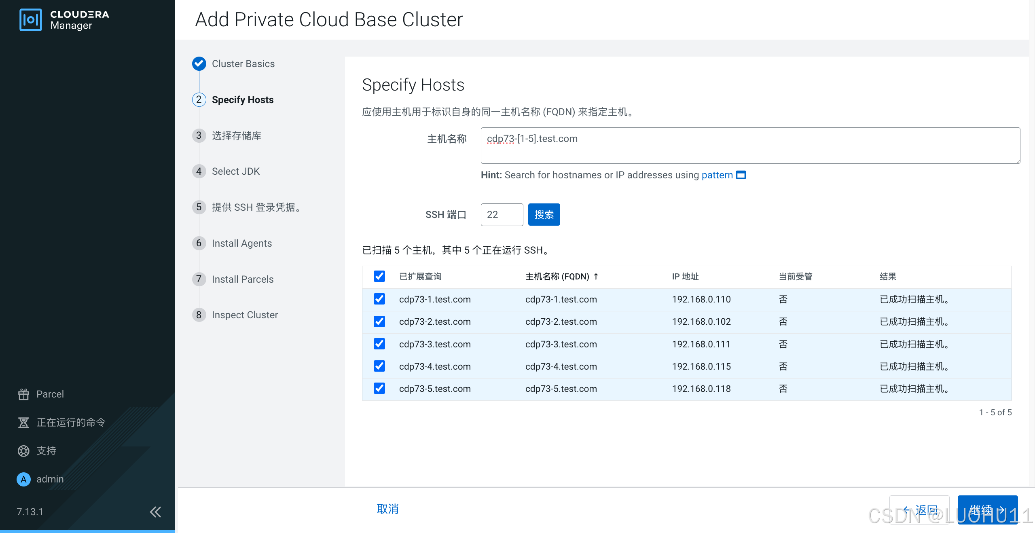Go to Select JDK step
This screenshot has height=533, width=1035.
coord(235,171)
